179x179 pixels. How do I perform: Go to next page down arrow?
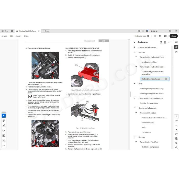coord(176,129)
